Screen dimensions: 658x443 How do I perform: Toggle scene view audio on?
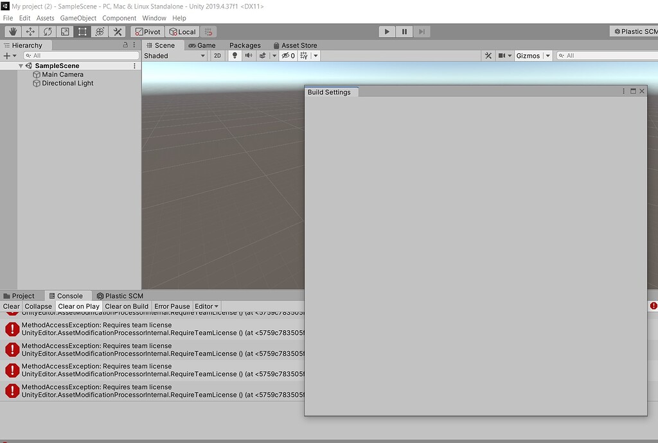pyautogui.click(x=247, y=55)
